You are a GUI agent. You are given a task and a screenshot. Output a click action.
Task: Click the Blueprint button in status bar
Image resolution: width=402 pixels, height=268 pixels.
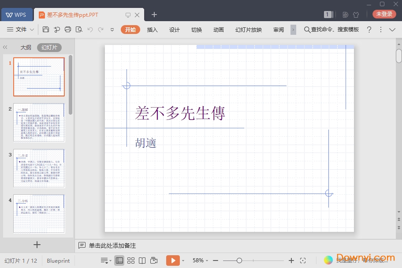click(x=58, y=261)
